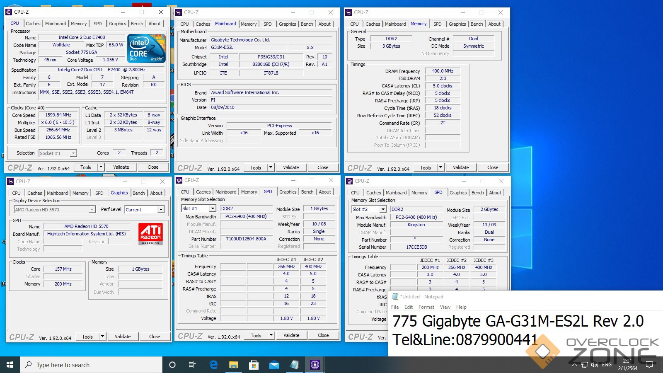This screenshot has height=373, width=663.
Task: Open Notepad Help menu
Action: pos(461,307)
